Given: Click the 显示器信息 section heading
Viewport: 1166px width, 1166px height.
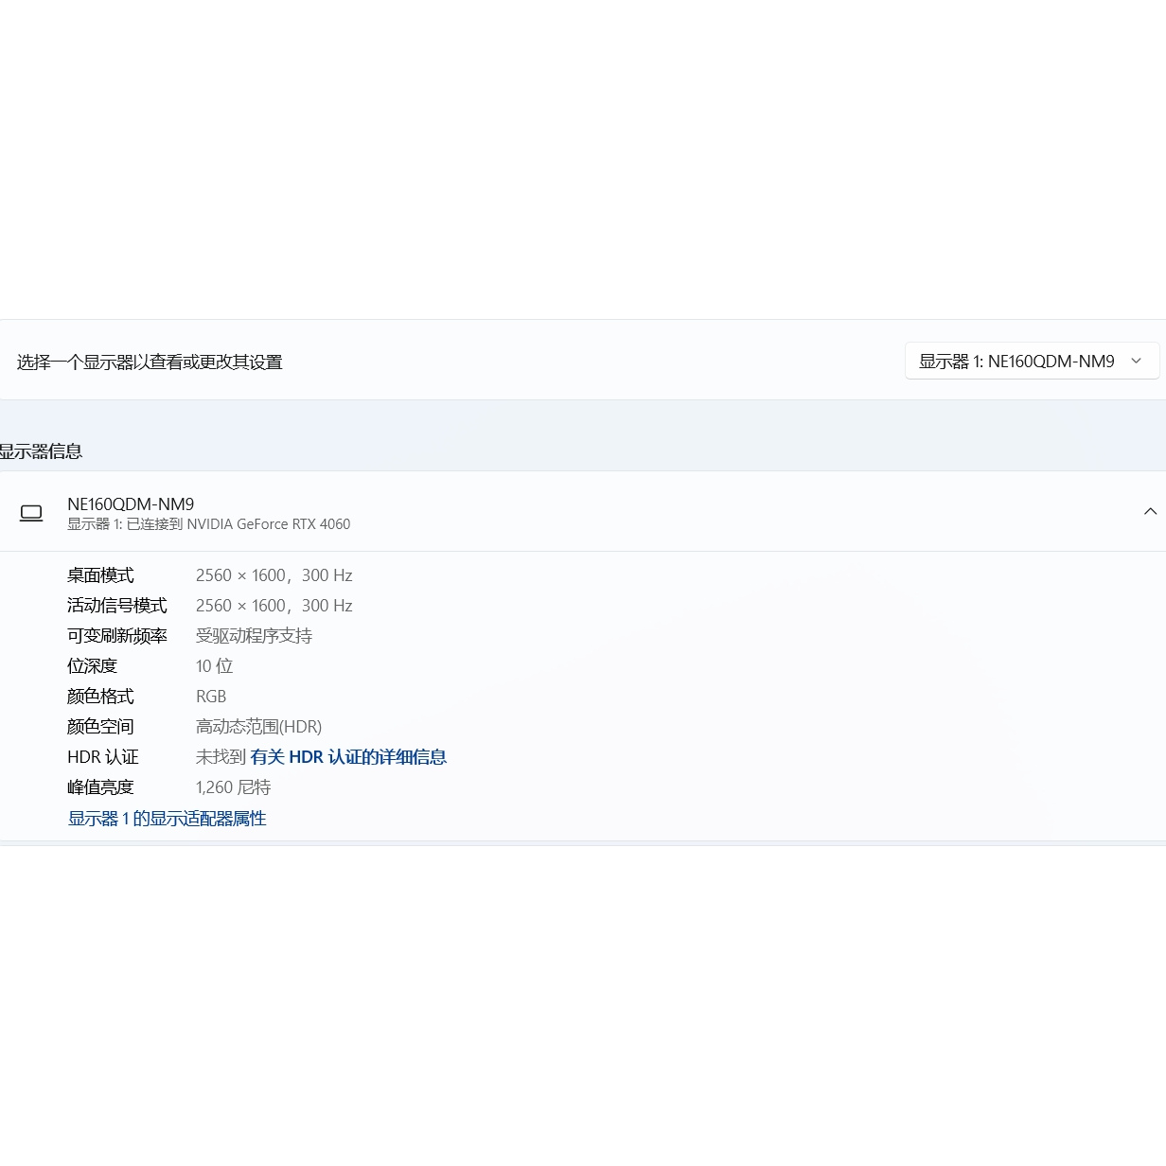Looking at the screenshot, I should (41, 451).
